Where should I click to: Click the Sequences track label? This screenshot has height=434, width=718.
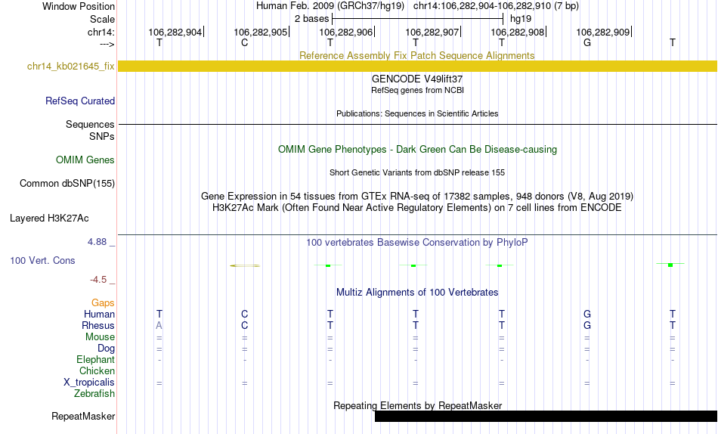click(x=90, y=124)
